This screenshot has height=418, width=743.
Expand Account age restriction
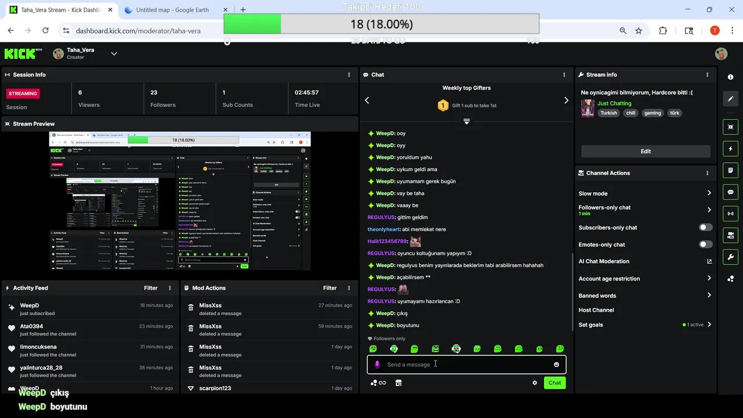pyautogui.click(x=709, y=279)
